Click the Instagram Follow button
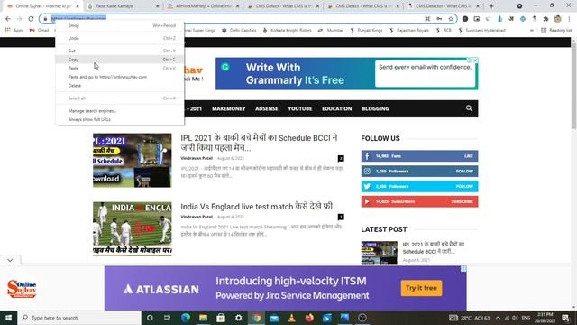 click(x=464, y=171)
